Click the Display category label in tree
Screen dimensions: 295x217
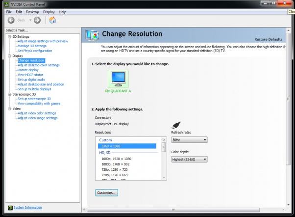click(x=18, y=56)
